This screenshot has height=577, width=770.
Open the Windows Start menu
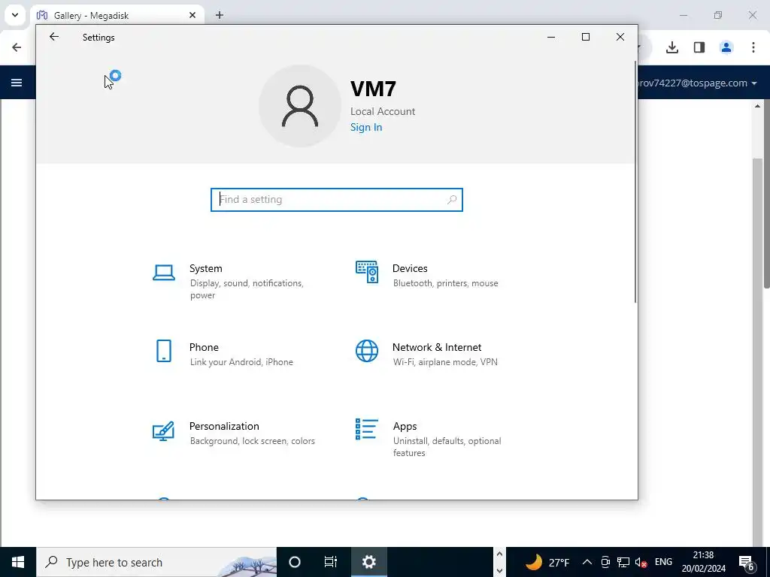[18, 562]
